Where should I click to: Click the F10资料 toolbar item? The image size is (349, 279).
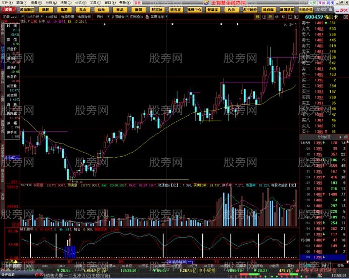point(52,17)
